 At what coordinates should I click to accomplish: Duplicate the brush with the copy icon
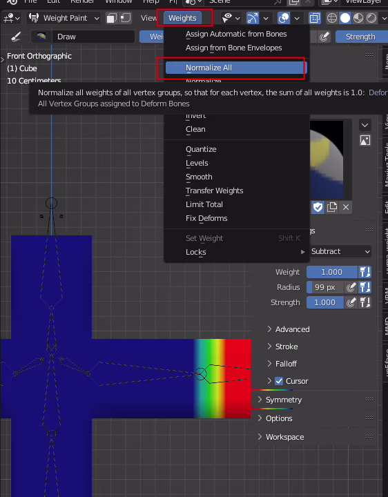click(332, 207)
